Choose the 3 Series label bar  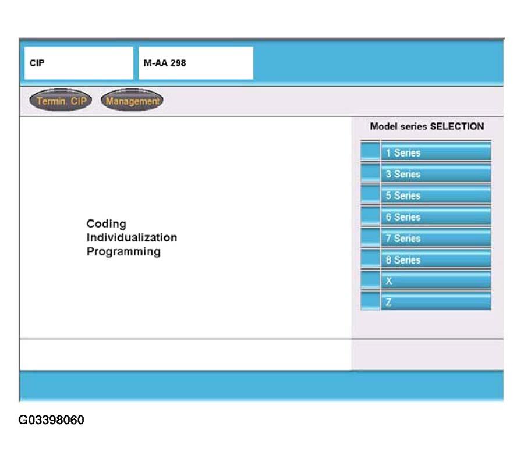436,174
